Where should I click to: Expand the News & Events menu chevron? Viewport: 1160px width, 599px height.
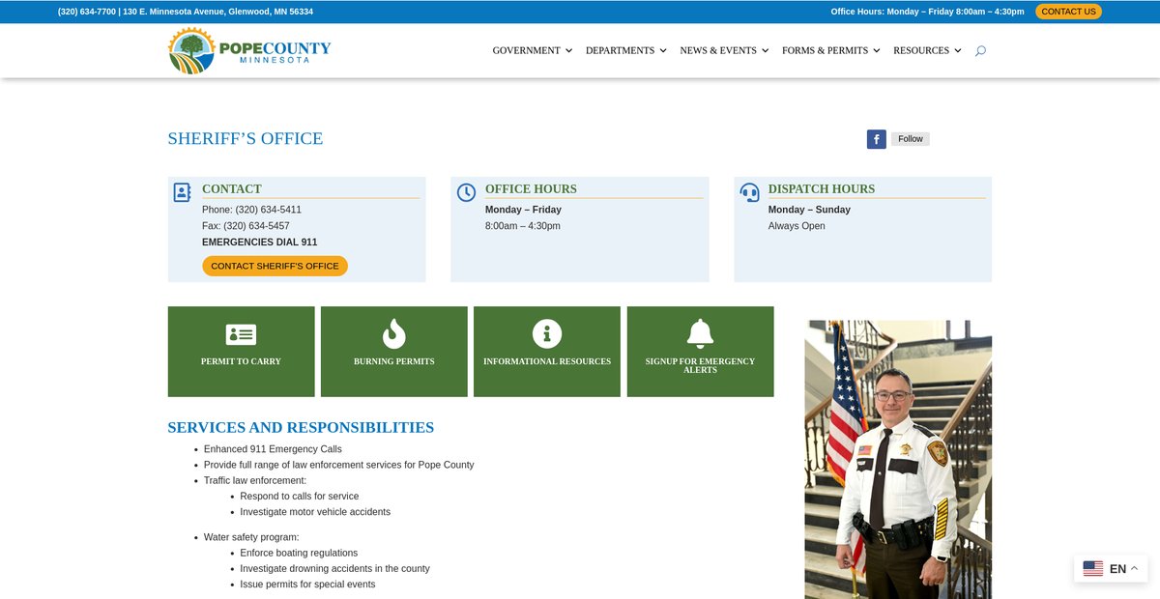coord(766,50)
